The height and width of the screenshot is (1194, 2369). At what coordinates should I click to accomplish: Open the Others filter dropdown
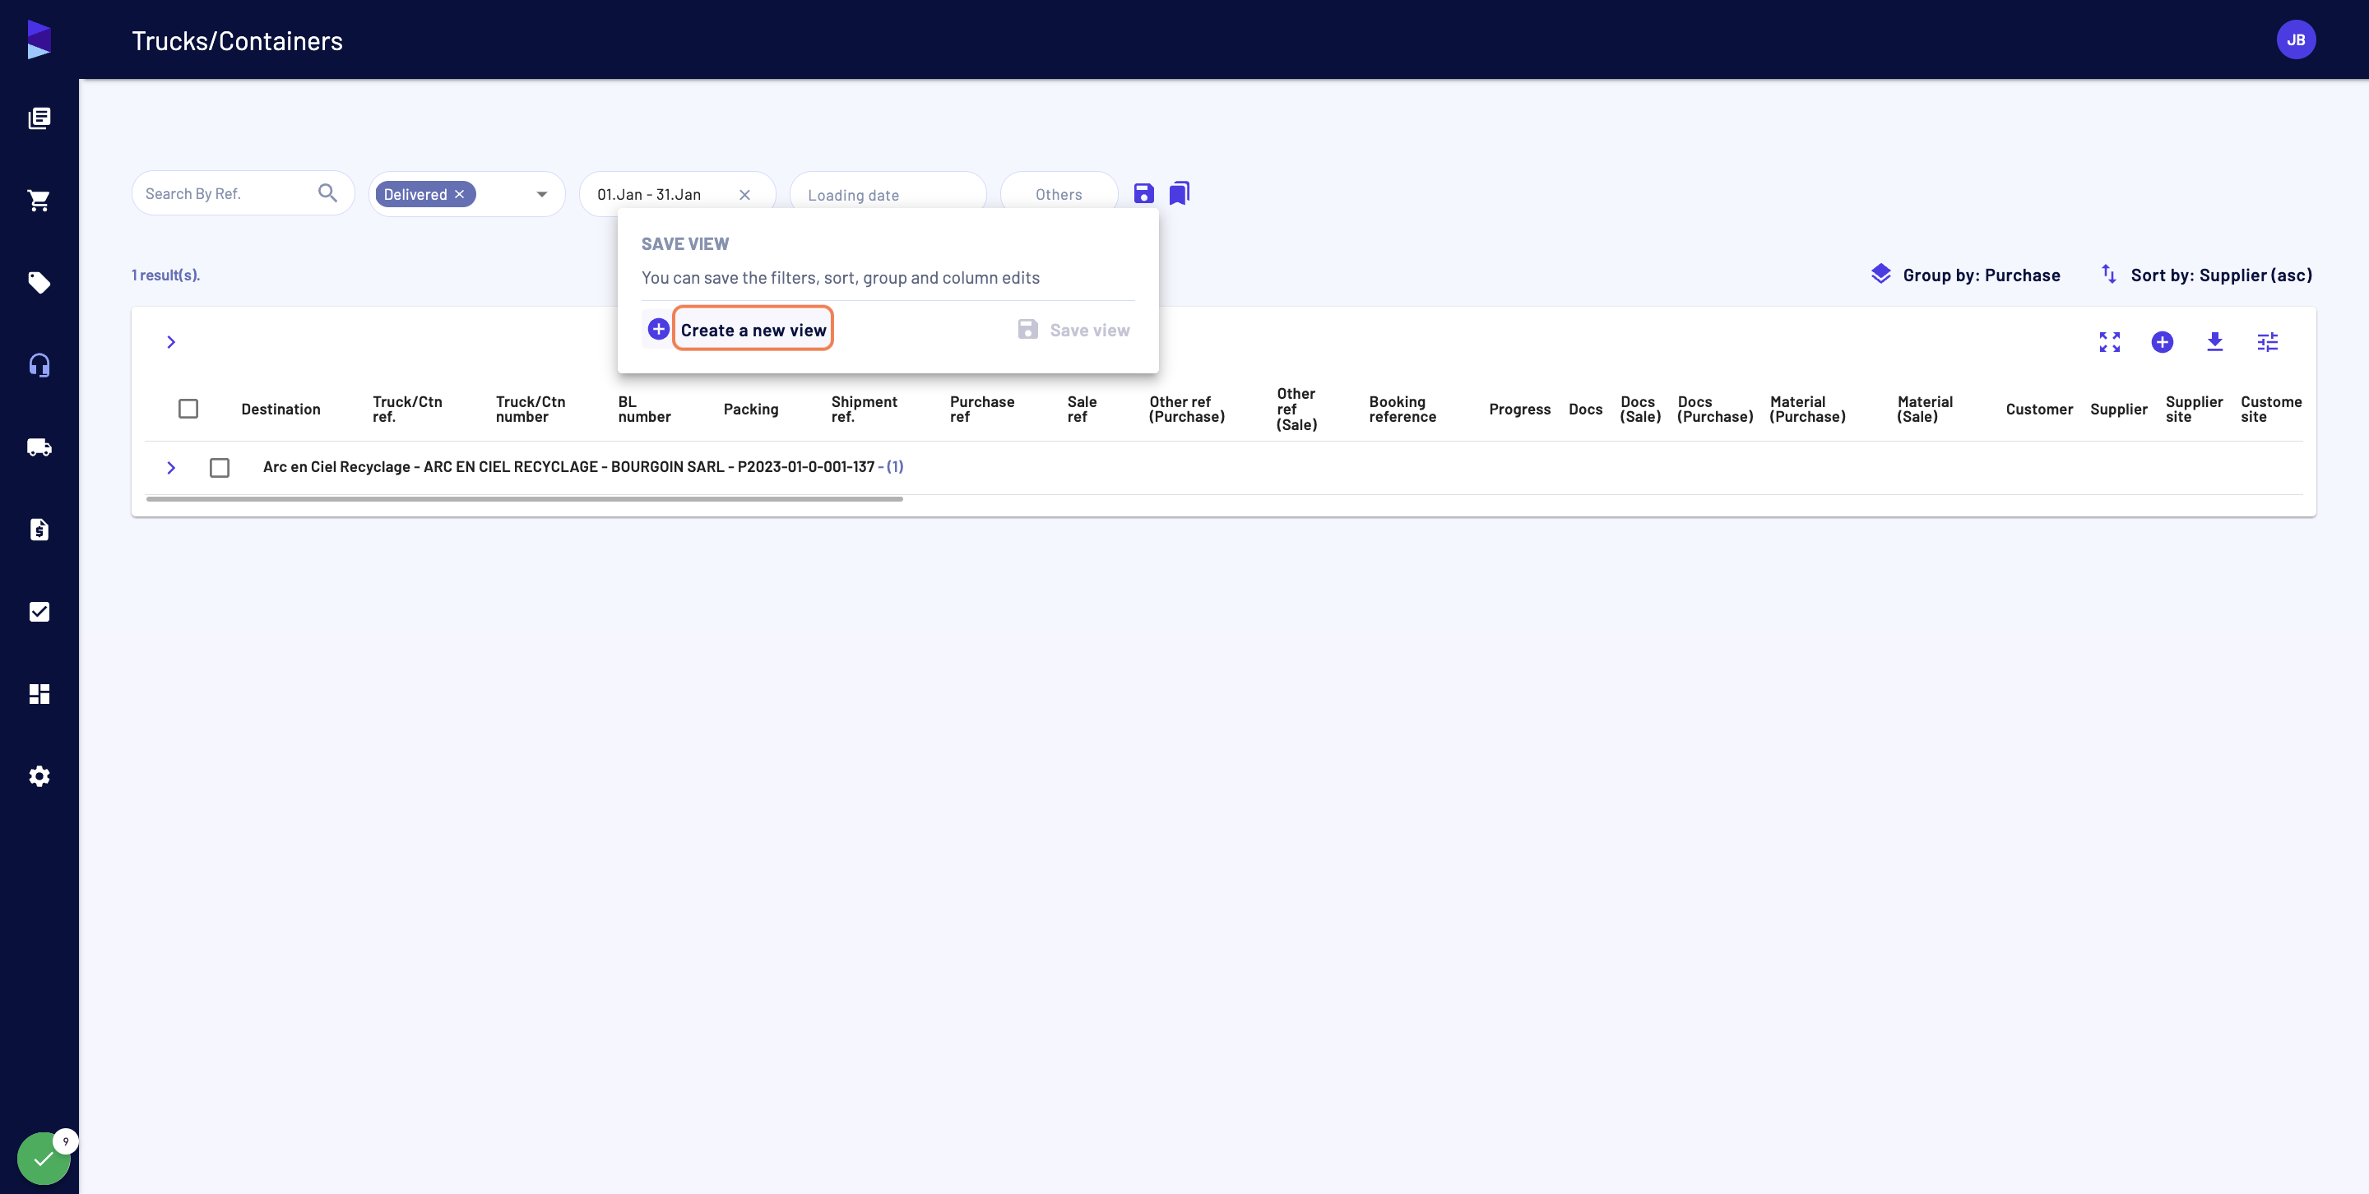[x=1059, y=194]
